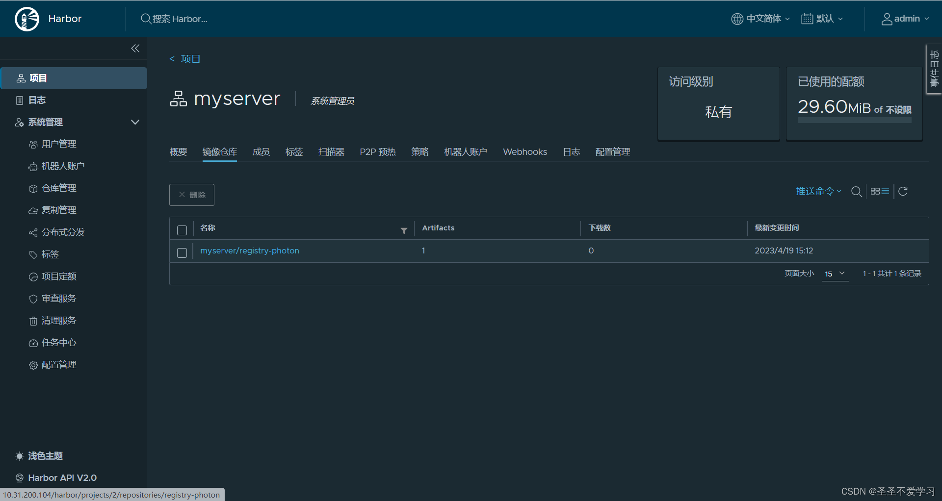Open 仓库管理 registry management

pos(59,188)
